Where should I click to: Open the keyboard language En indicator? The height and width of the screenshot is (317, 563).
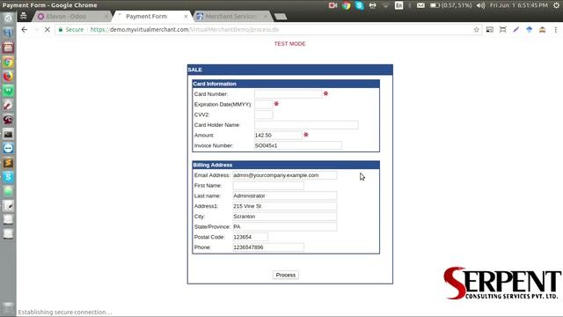pos(398,5)
